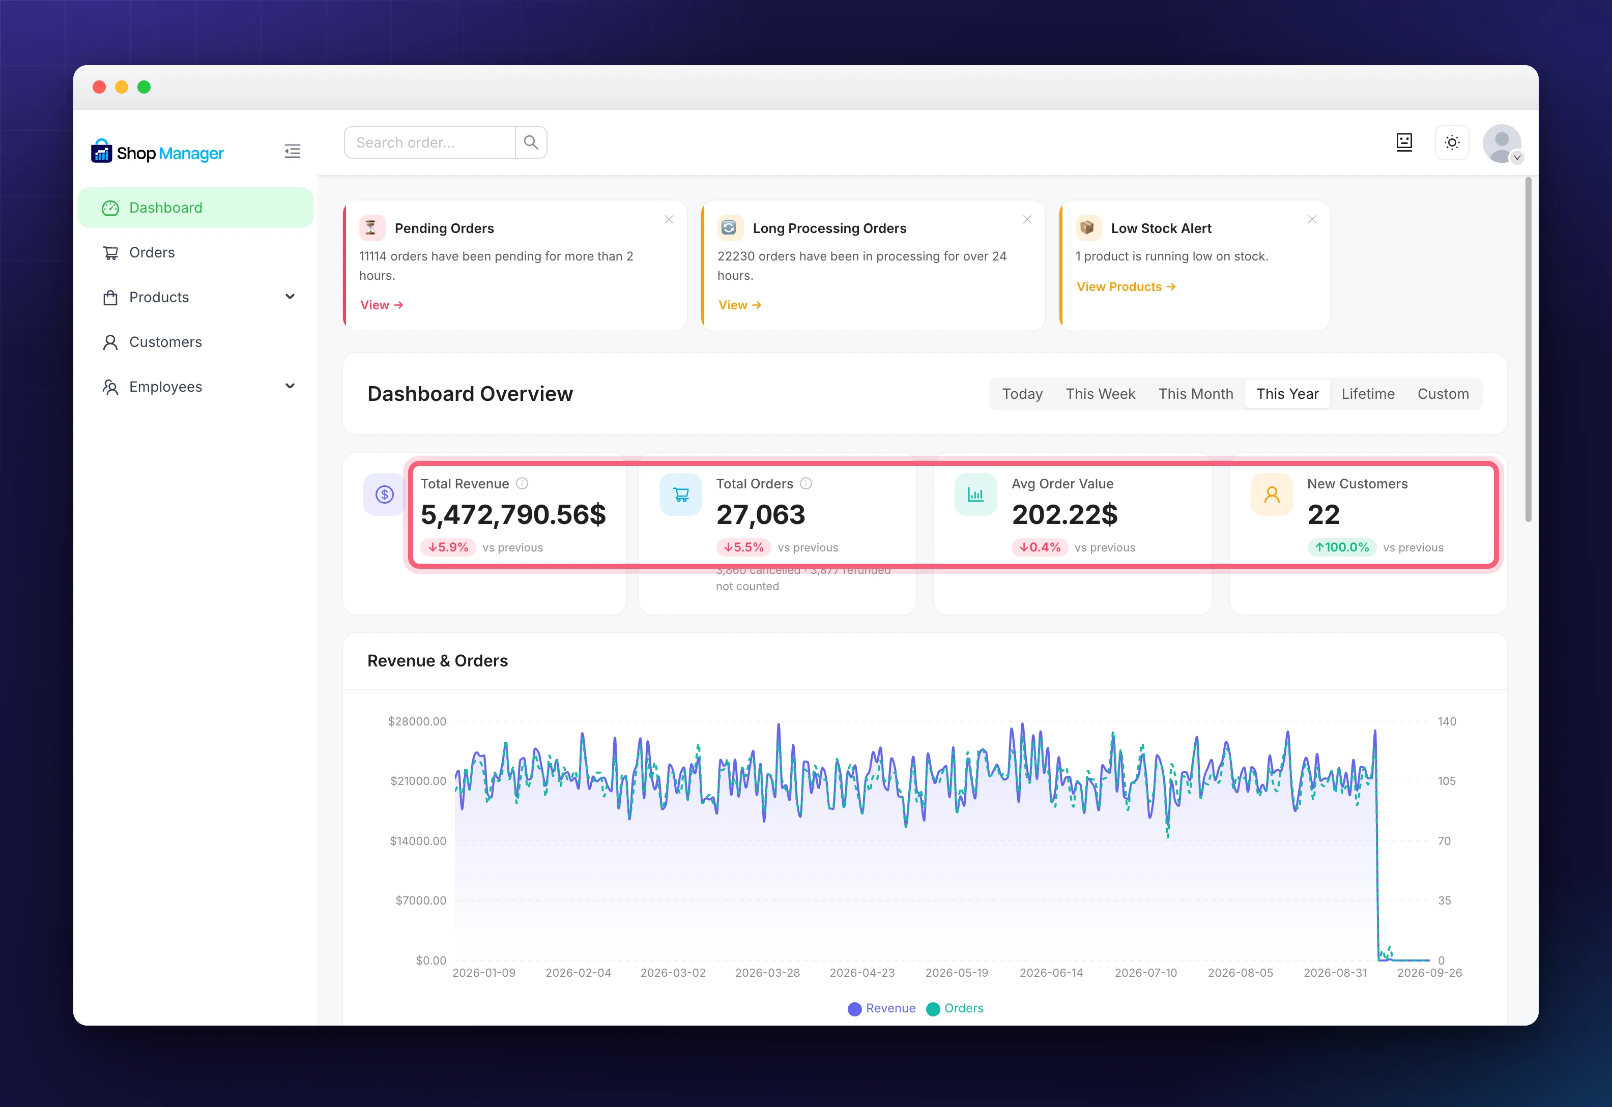Click the New Customers person icon

(1272, 494)
